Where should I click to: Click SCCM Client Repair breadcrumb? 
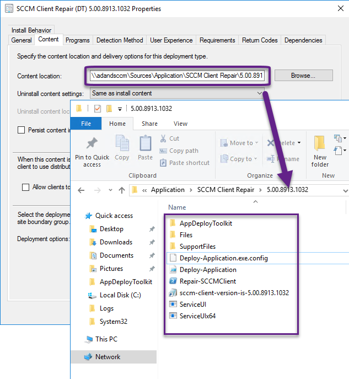pyautogui.click(x=225, y=190)
